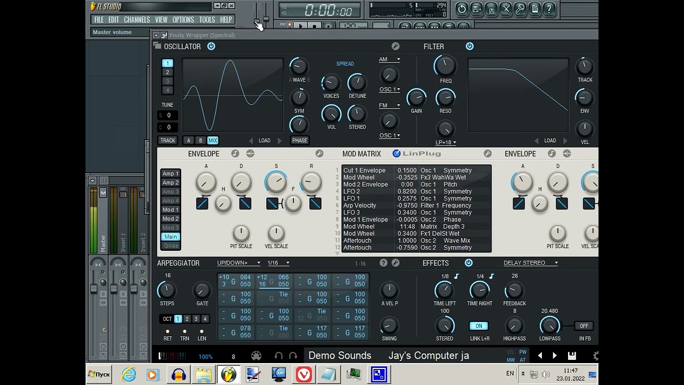Open the OPTIONS menu
This screenshot has width=684, height=385.
183,20
